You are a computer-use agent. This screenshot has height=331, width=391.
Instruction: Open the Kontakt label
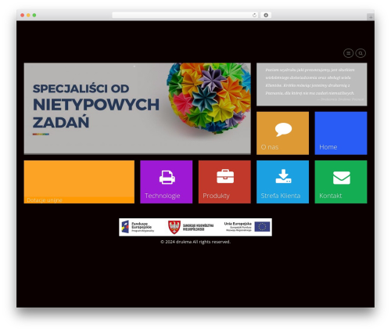coord(331,196)
